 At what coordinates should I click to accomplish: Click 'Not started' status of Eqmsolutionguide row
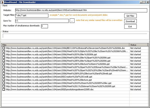tap(135, 90)
